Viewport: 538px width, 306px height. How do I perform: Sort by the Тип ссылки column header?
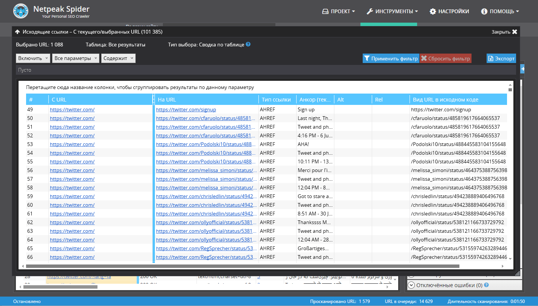(277, 100)
